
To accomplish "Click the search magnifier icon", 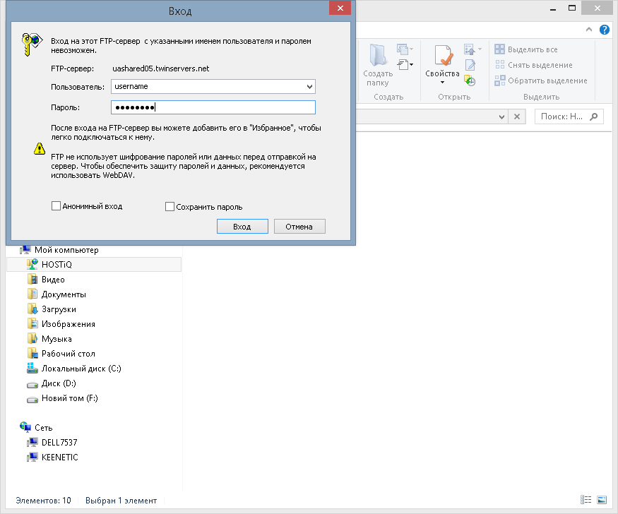I will tap(593, 116).
